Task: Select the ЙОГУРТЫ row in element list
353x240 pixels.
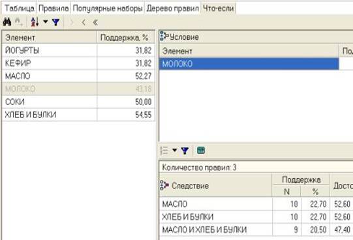Action: tap(78, 50)
